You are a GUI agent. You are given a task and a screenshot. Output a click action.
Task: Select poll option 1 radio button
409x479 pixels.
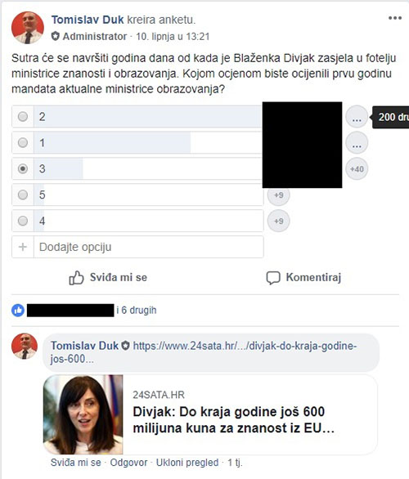[23, 143]
